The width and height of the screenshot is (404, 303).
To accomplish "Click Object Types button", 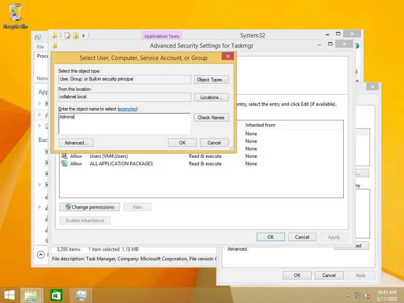I will [x=211, y=80].
